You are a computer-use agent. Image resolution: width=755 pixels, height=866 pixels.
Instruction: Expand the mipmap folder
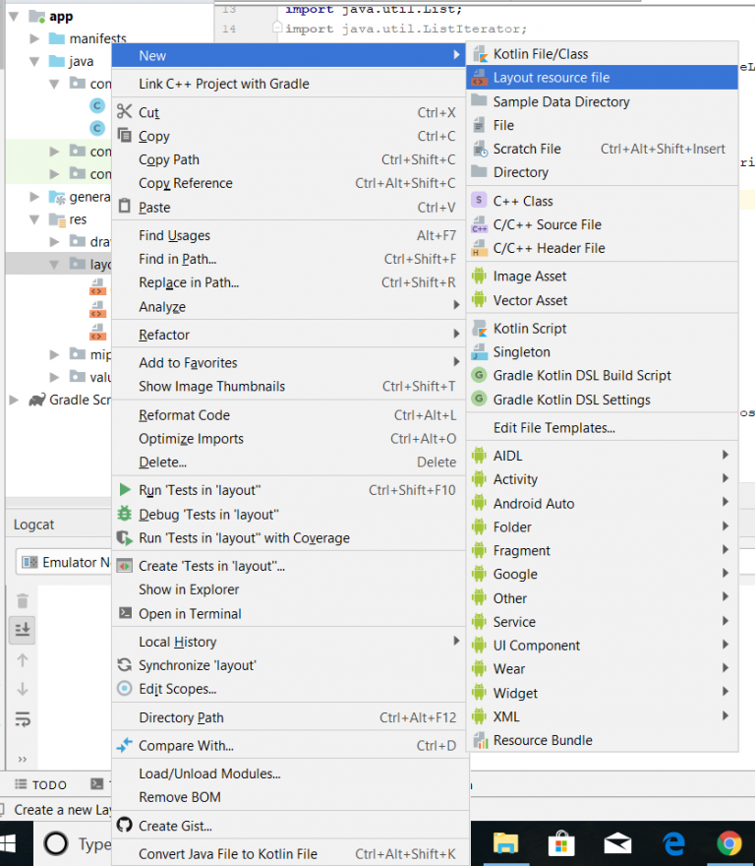coord(55,354)
